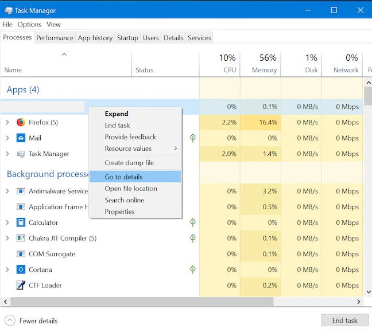This screenshot has width=372, height=332.
Task: Expand the Chakra JIT Compiler group
Action: point(7,238)
